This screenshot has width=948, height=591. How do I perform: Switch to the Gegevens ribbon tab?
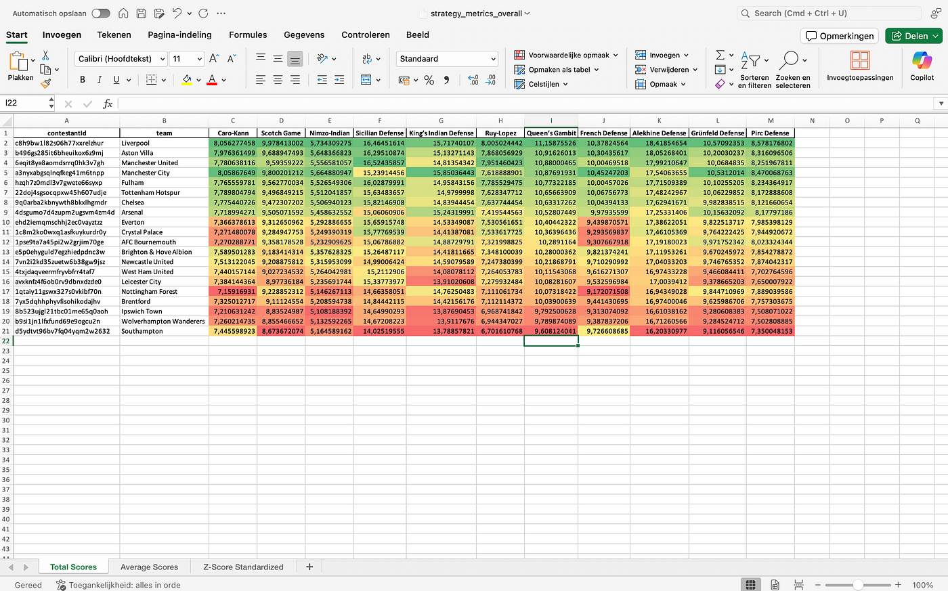pos(304,35)
